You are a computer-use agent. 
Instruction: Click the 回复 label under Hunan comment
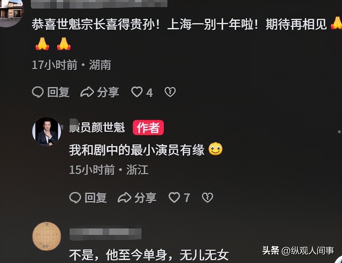pos(59,92)
